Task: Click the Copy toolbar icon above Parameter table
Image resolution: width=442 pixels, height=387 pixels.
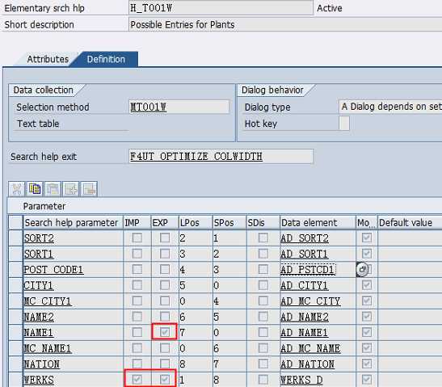Action: pyautogui.click(x=35, y=188)
